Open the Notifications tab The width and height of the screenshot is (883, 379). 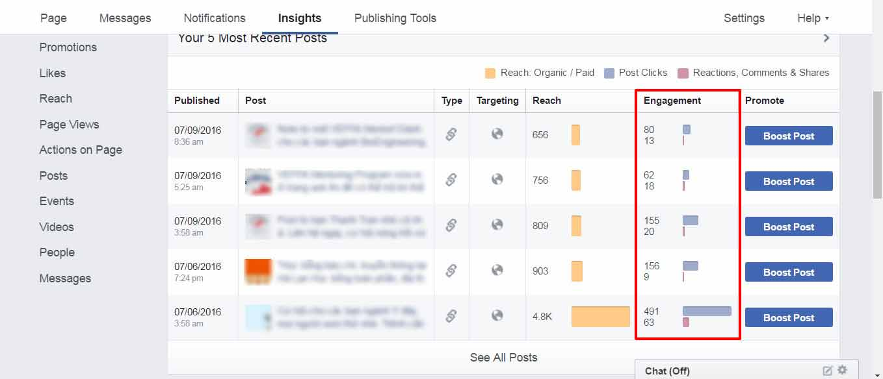point(215,18)
